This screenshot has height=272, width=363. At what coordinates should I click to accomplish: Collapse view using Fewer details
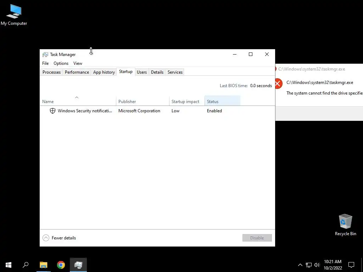(x=59, y=238)
